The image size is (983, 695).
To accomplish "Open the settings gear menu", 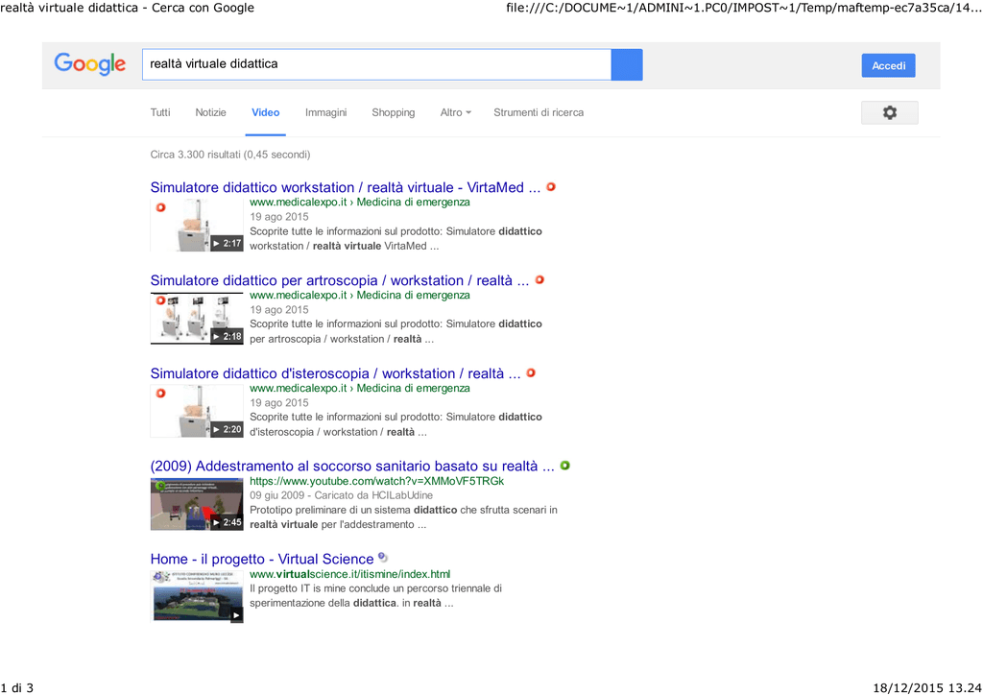I will 890,113.
